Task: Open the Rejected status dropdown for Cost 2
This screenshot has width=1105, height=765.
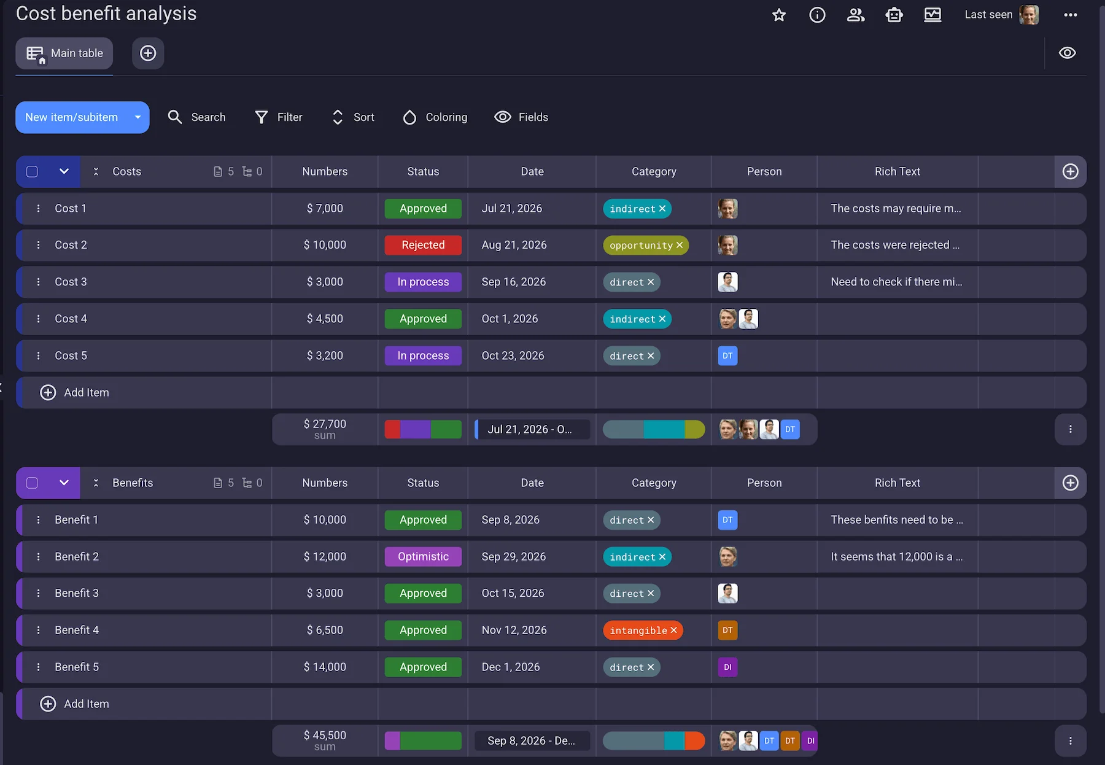Action: point(423,245)
